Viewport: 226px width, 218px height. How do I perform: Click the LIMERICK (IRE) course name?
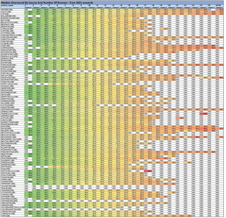[7, 111]
